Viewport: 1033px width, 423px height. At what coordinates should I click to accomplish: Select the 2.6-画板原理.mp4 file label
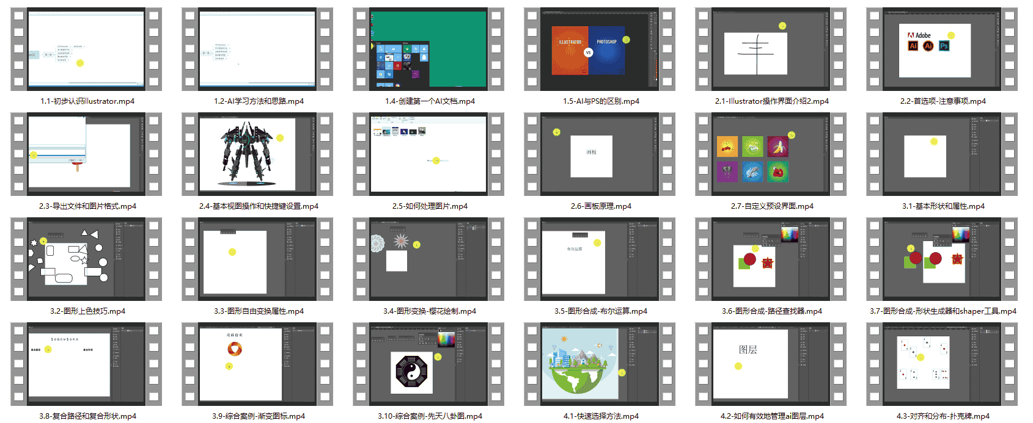point(601,206)
